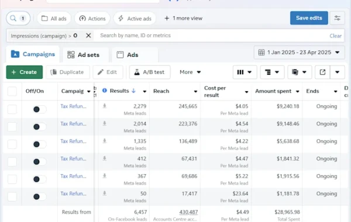
Task: Open the columns layout button
Action: pyautogui.click(x=245, y=72)
